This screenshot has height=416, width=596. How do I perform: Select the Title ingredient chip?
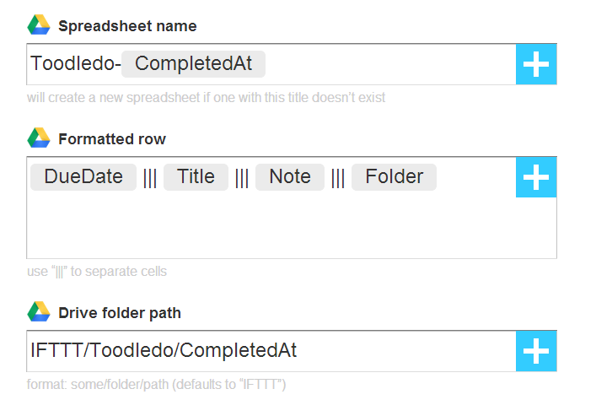(196, 177)
